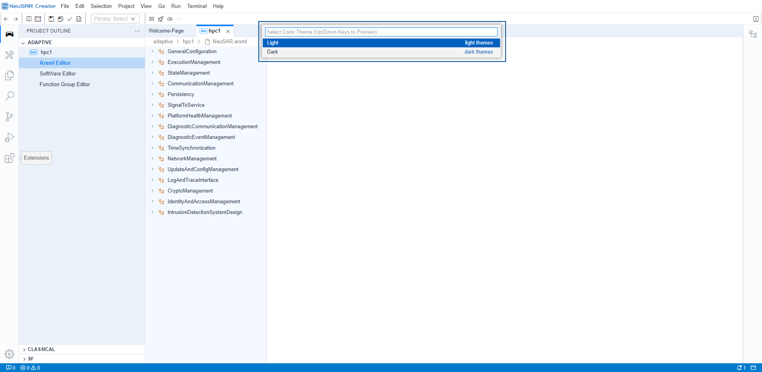
Task: Click the terminal window toolbar icon
Action: coord(38,19)
